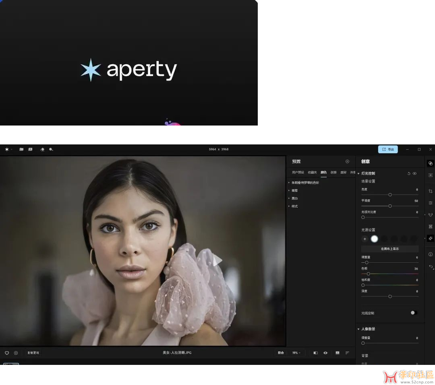Viewport: 435px width, 385px height.
Task: Click the export button at top right
Action: pyautogui.click(x=388, y=149)
